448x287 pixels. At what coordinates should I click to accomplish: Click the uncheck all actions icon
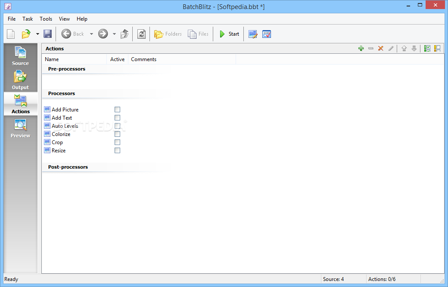point(437,49)
